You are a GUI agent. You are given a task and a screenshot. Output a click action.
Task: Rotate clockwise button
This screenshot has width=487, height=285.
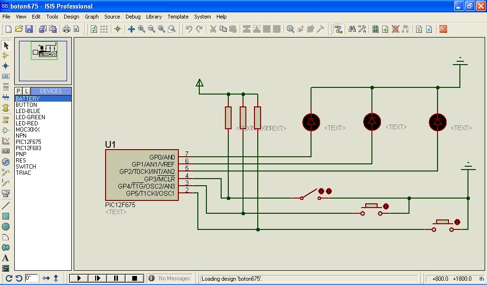coord(9,278)
